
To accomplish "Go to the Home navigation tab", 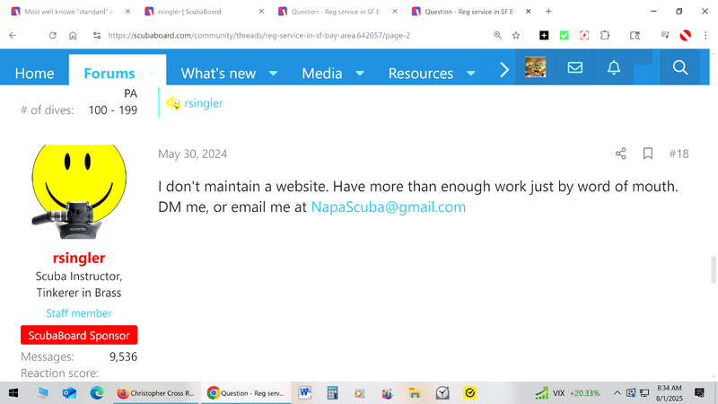I will click(x=34, y=73).
